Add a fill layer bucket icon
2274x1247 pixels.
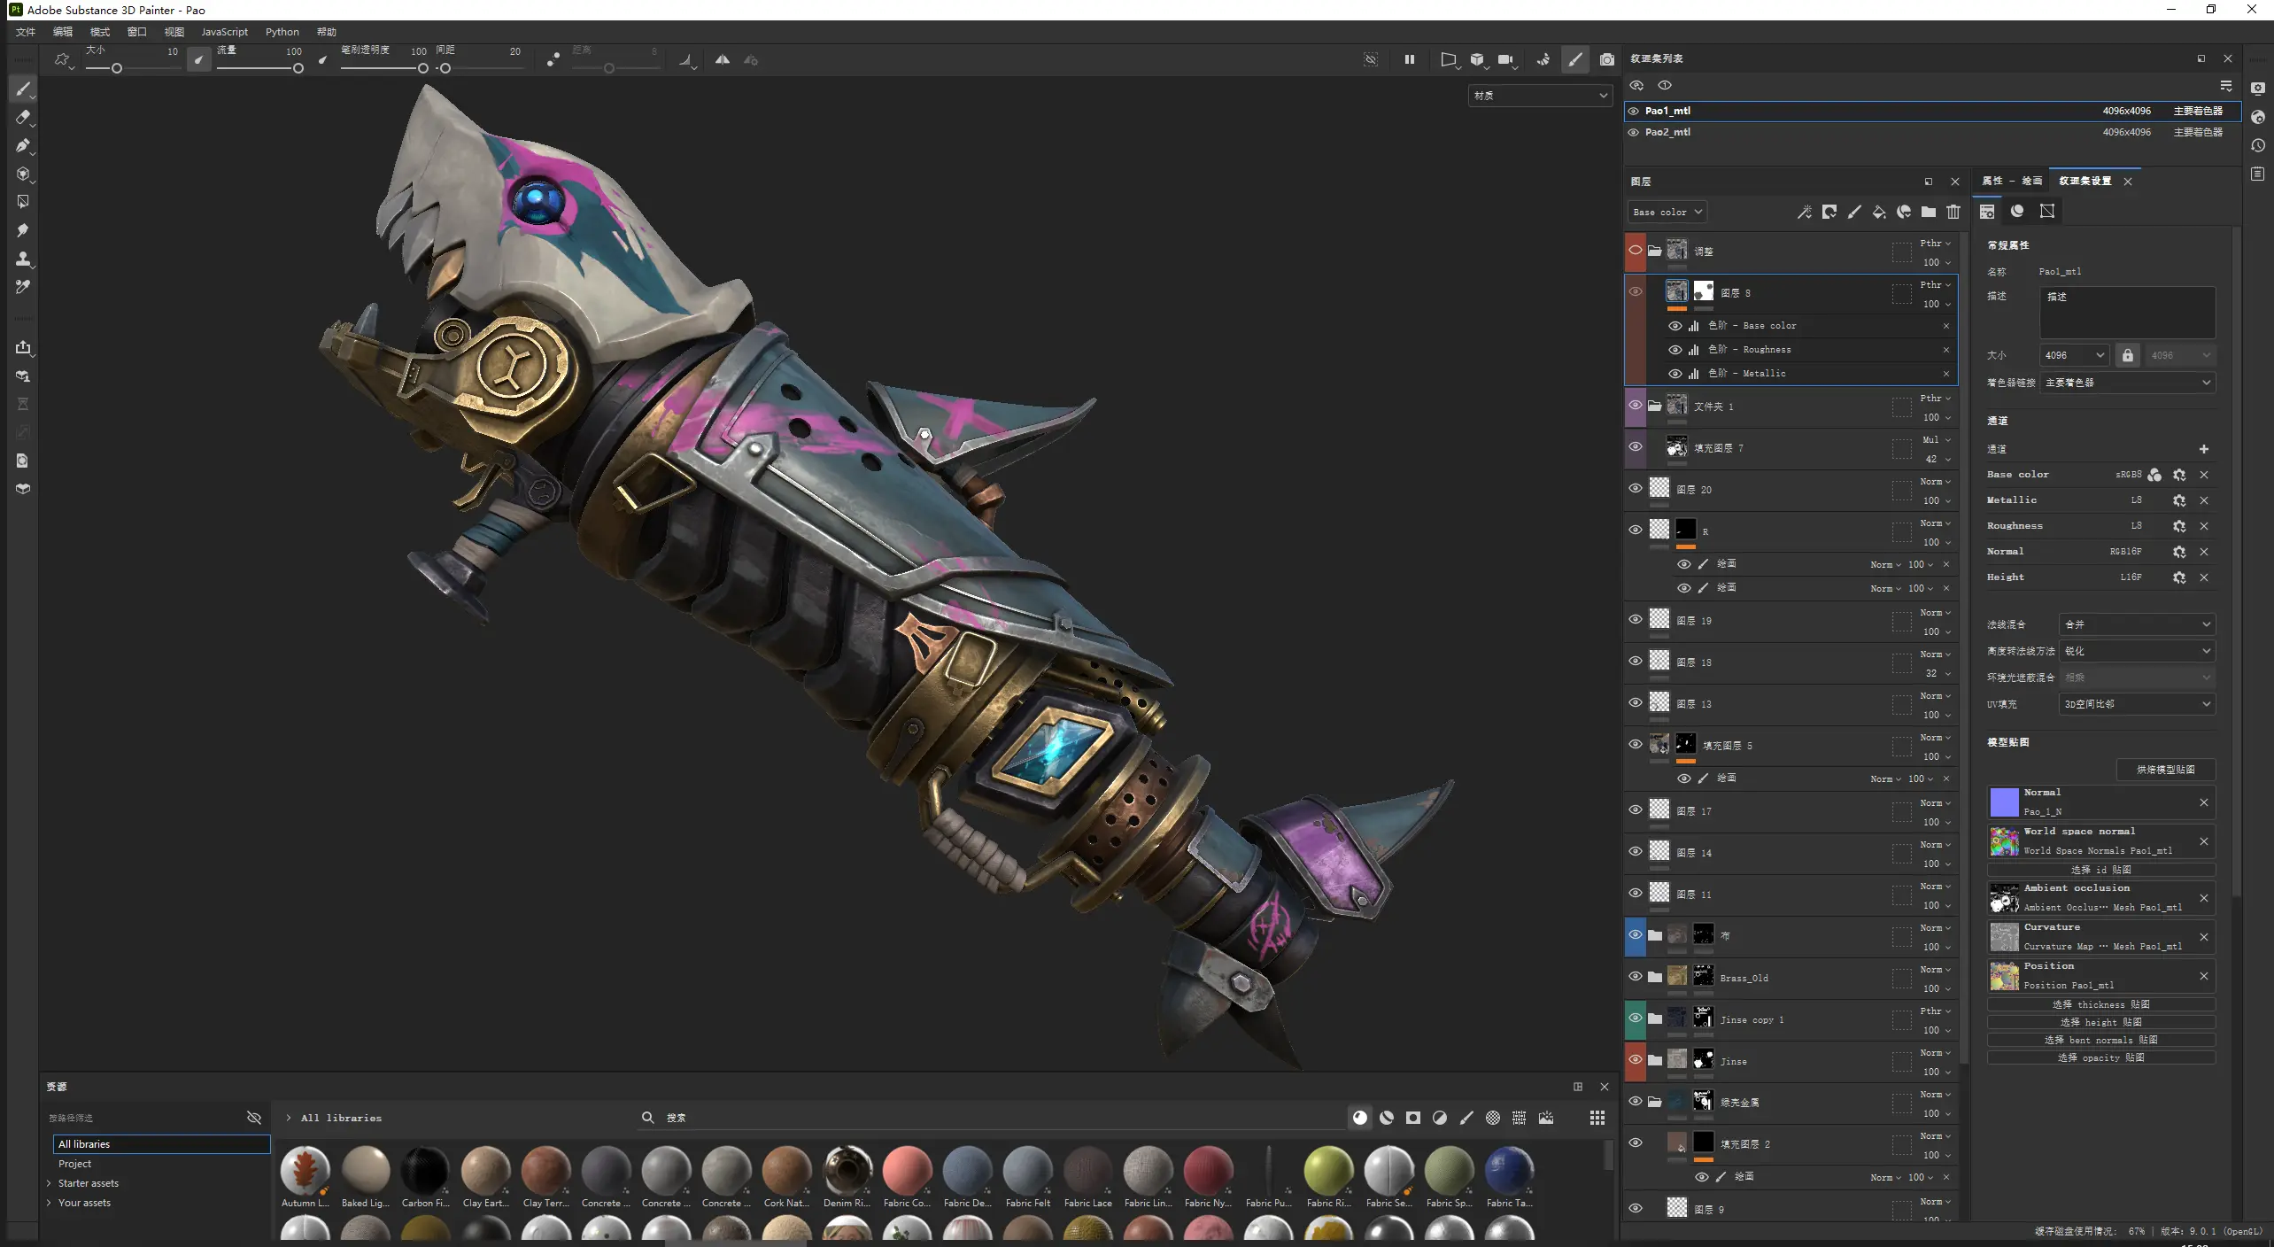pos(1878,212)
